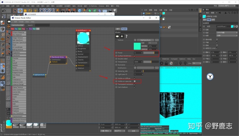Expand the Texture disclosure triangle
This screenshot has width=239, height=136.
116,40
